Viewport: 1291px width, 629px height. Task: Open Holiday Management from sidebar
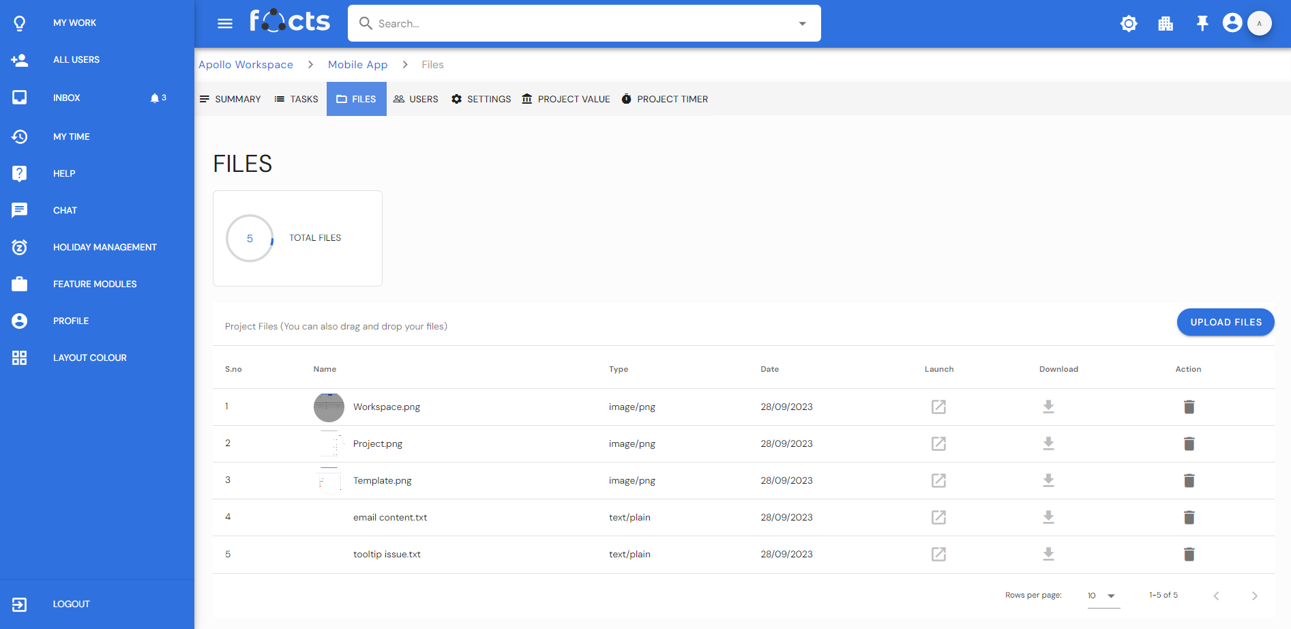pyautogui.click(x=104, y=247)
